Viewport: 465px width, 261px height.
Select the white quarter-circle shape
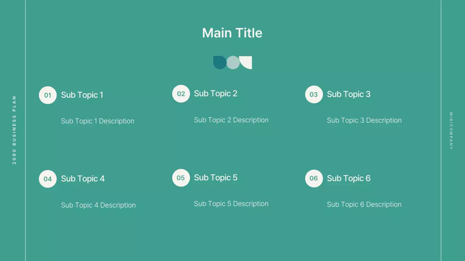coord(247,62)
